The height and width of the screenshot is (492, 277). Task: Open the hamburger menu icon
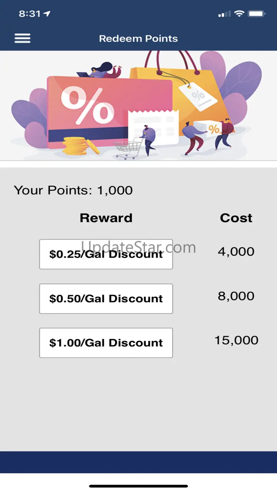coord(22,38)
